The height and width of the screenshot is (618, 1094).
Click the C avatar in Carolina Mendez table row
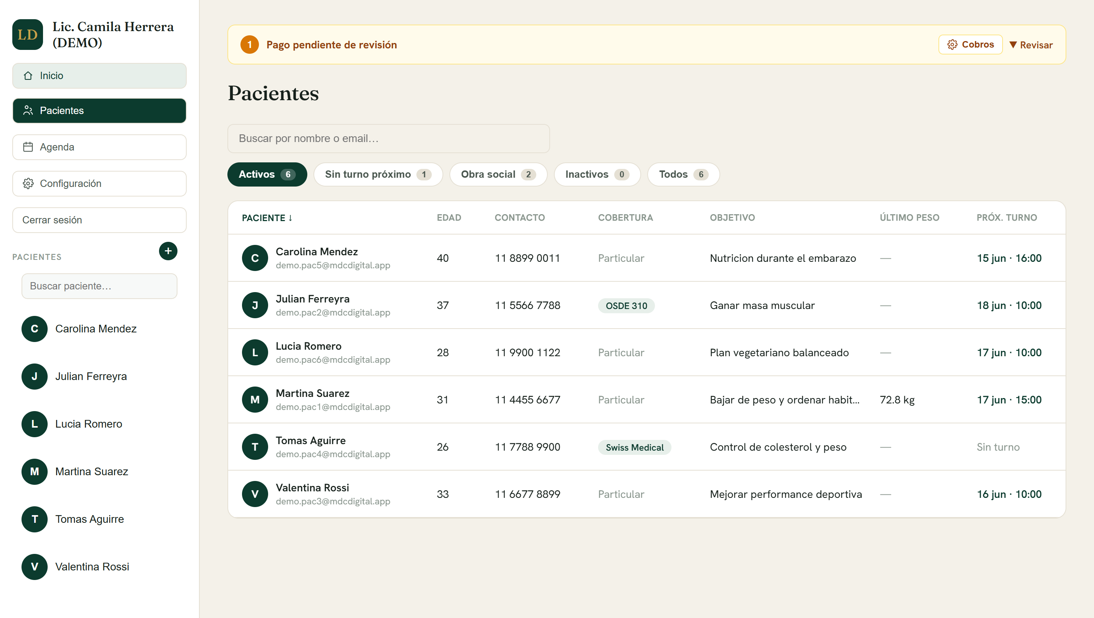coord(255,258)
